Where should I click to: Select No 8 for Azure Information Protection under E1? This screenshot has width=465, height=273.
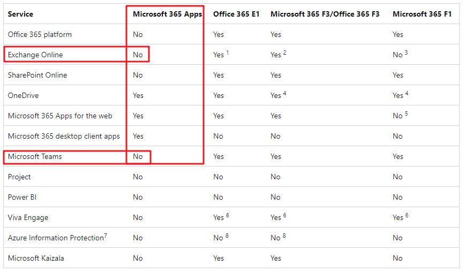(x=221, y=237)
